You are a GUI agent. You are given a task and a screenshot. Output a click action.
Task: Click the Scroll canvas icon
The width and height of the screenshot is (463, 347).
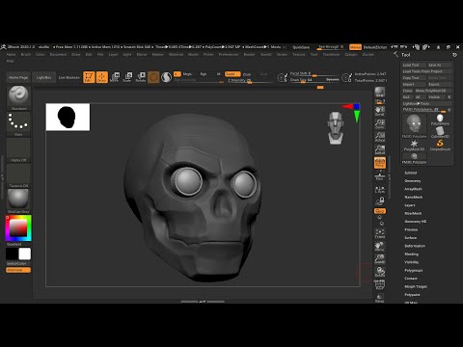tap(380, 111)
